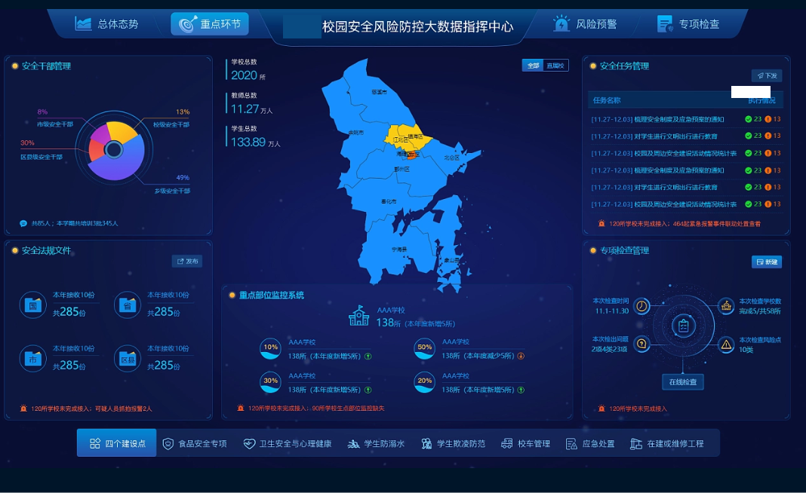The image size is (806, 493).
Task: Click the school bus icon beside 校车管理
Action: 507,444
